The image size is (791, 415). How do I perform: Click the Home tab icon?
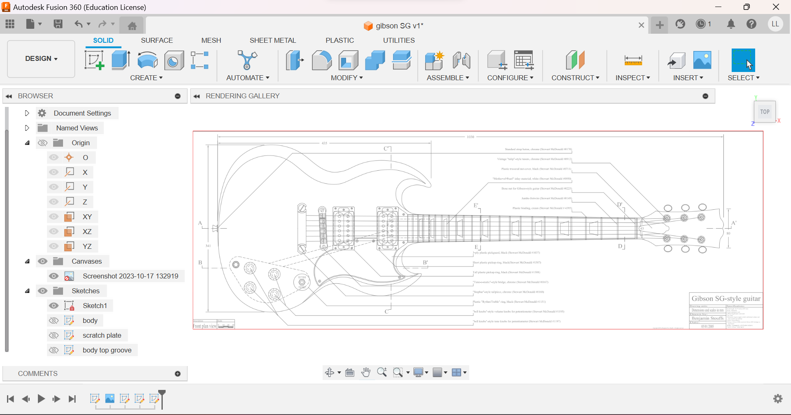tap(132, 26)
